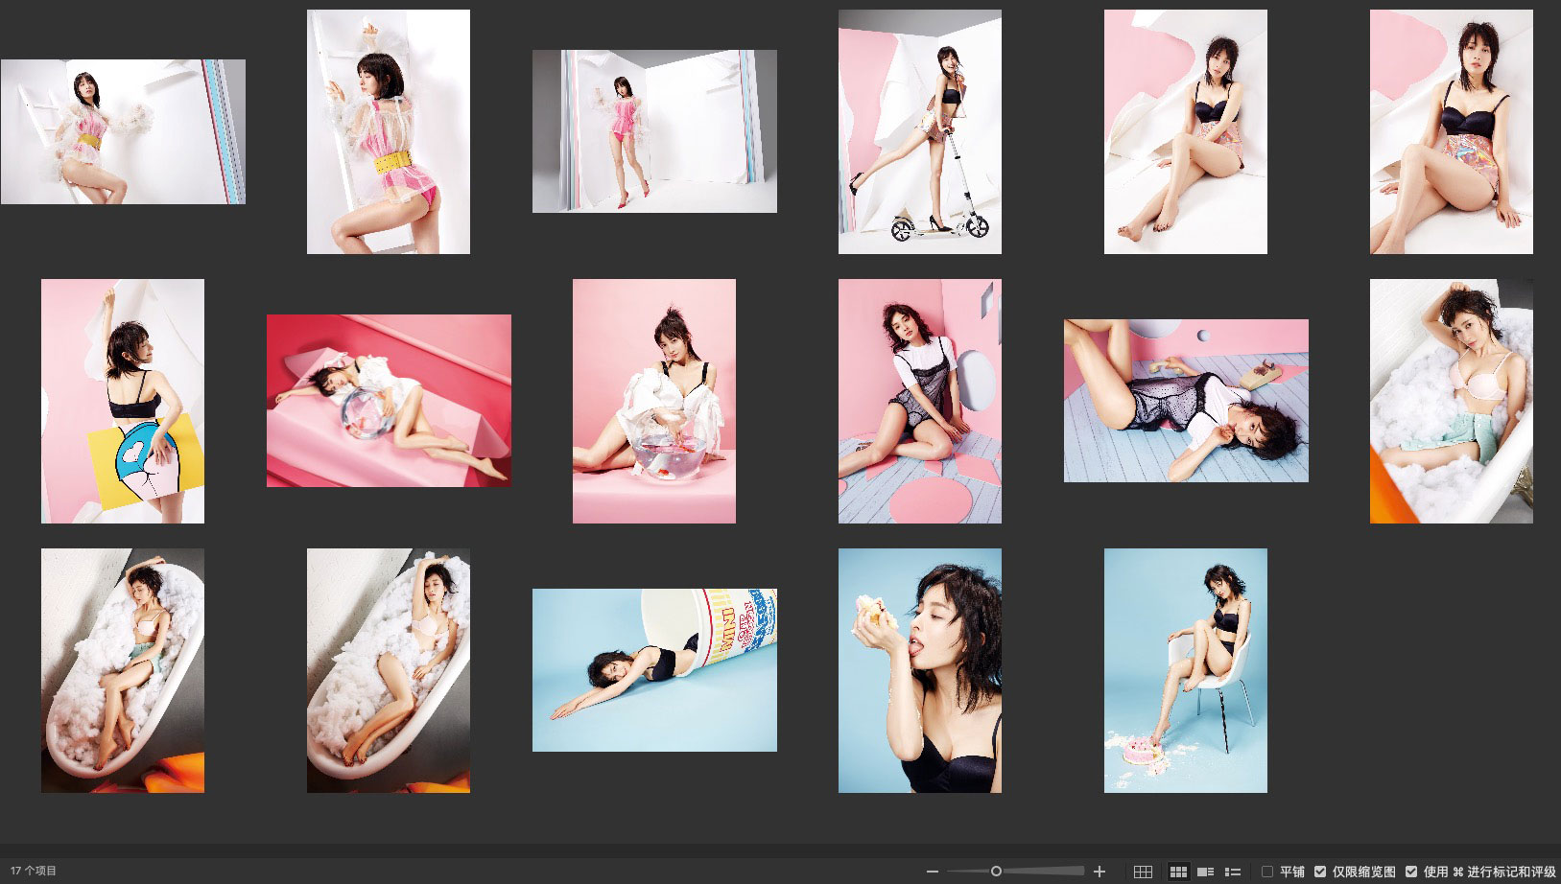Switch to details view icon
The width and height of the screenshot is (1561, 884).
pos(1206,872)
